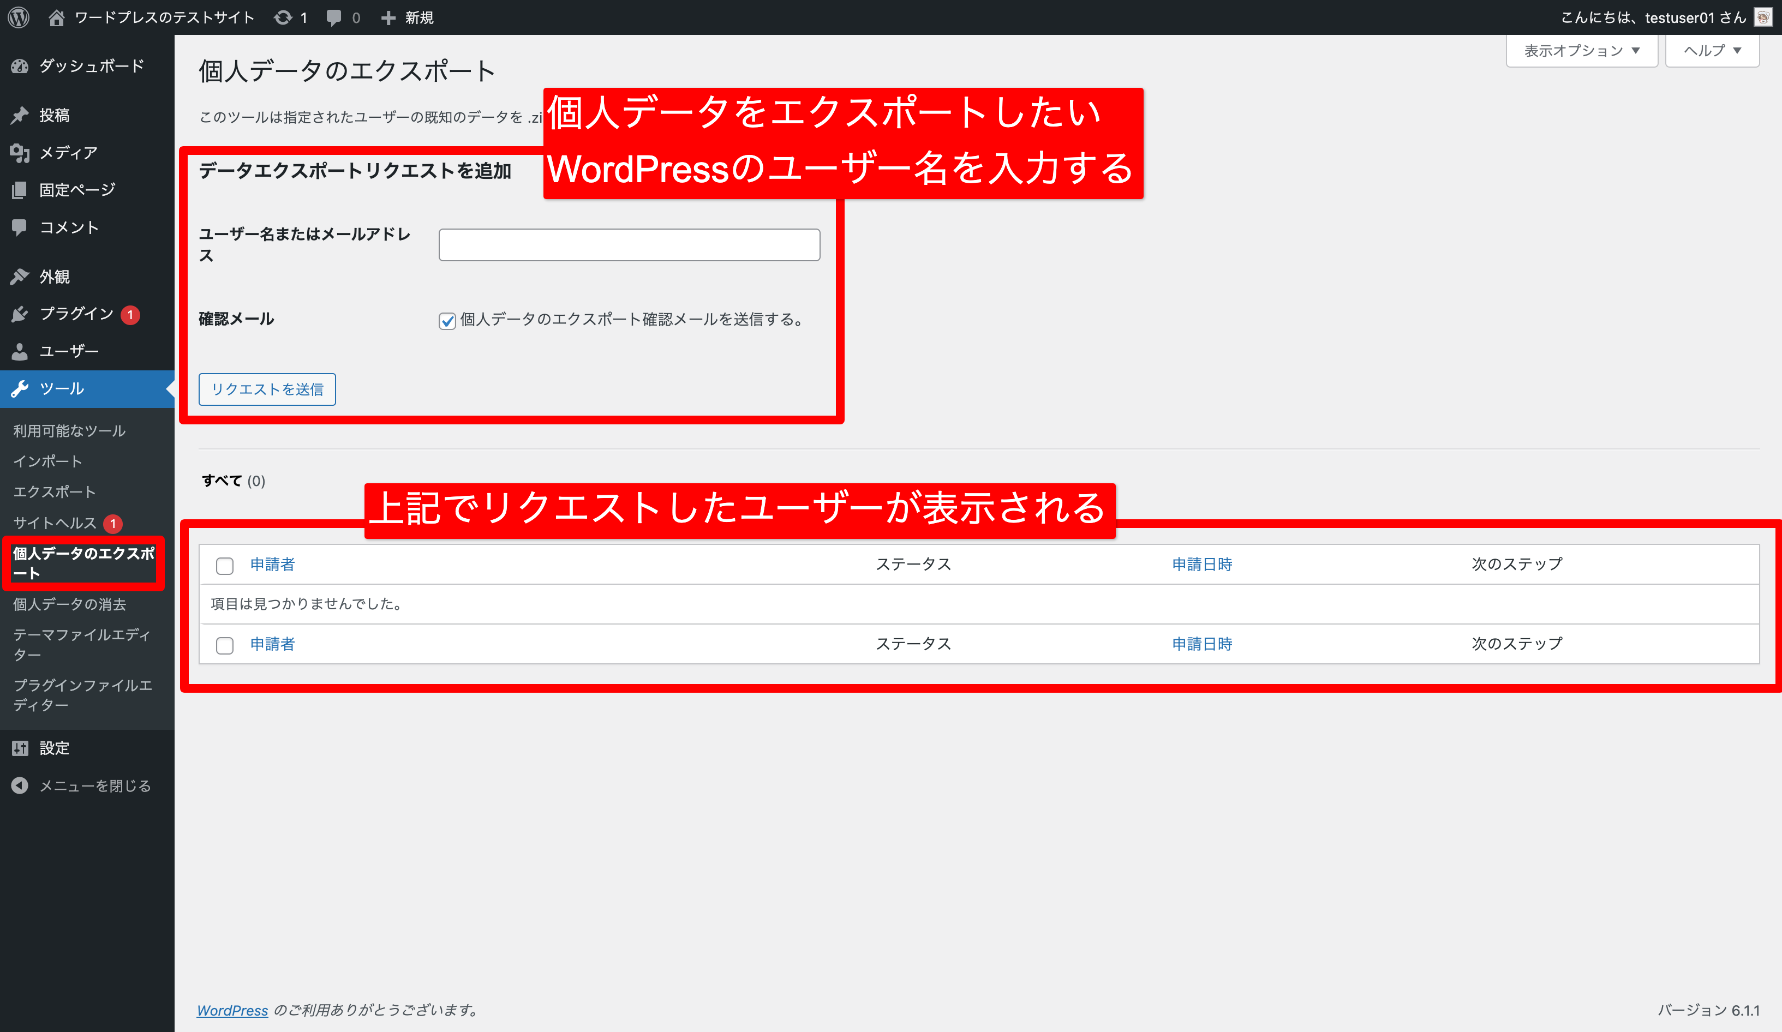
Task: Select the すべて (0) filter
Action: [234, 481]
